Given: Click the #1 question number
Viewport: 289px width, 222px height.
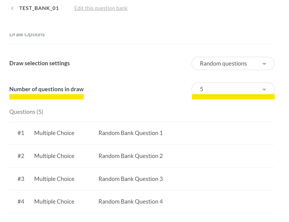Looking at the screenshot, I should 21,133.
